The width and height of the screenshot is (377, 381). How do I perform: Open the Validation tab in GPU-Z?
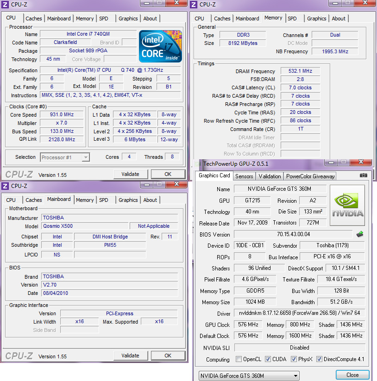tap(270, 176)
